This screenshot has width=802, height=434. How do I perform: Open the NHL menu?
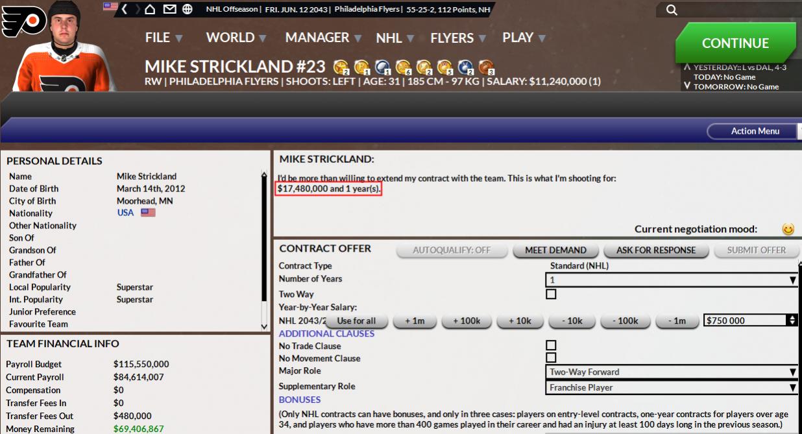click(395, 38)
